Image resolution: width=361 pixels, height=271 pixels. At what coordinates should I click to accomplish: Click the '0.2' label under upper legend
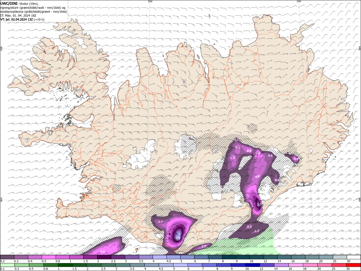(x=2, y=261)
